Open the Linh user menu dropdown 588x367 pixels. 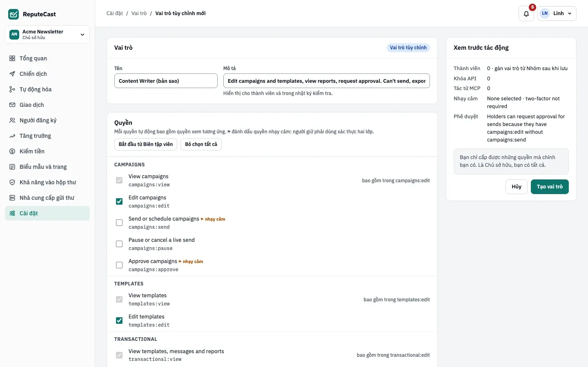coord(557,13)
